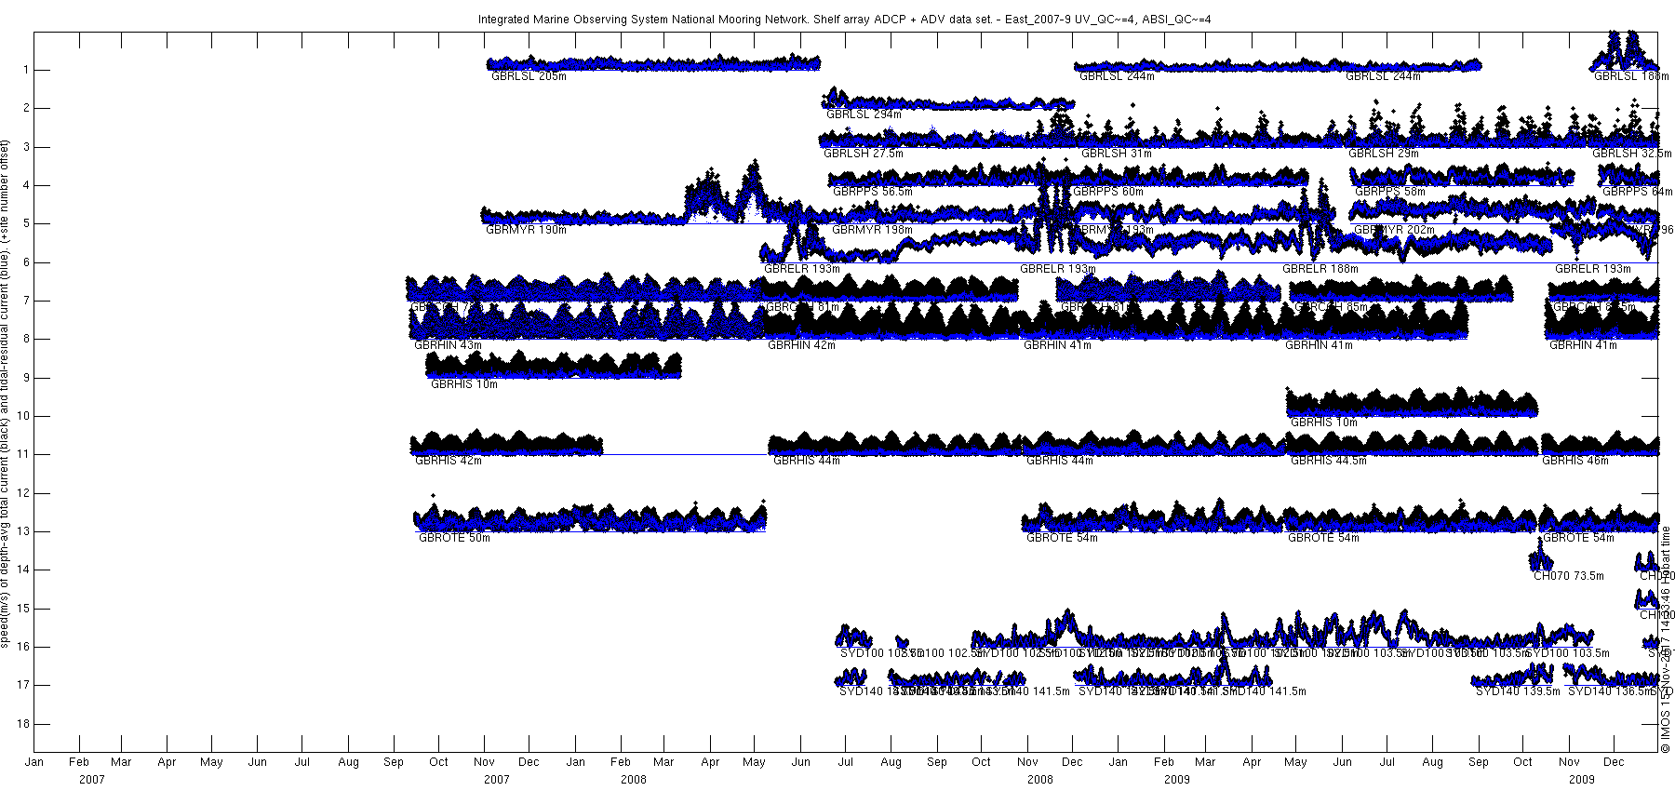Screen dimensions: 1675x791
Task: Click the 'GBRLSH 27.5m' label
Action: tap(863, 154)
